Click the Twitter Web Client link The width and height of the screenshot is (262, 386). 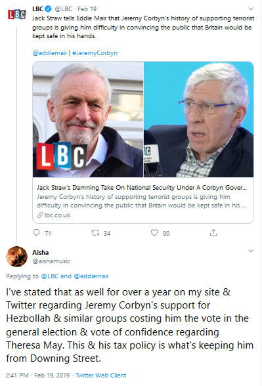100,375
